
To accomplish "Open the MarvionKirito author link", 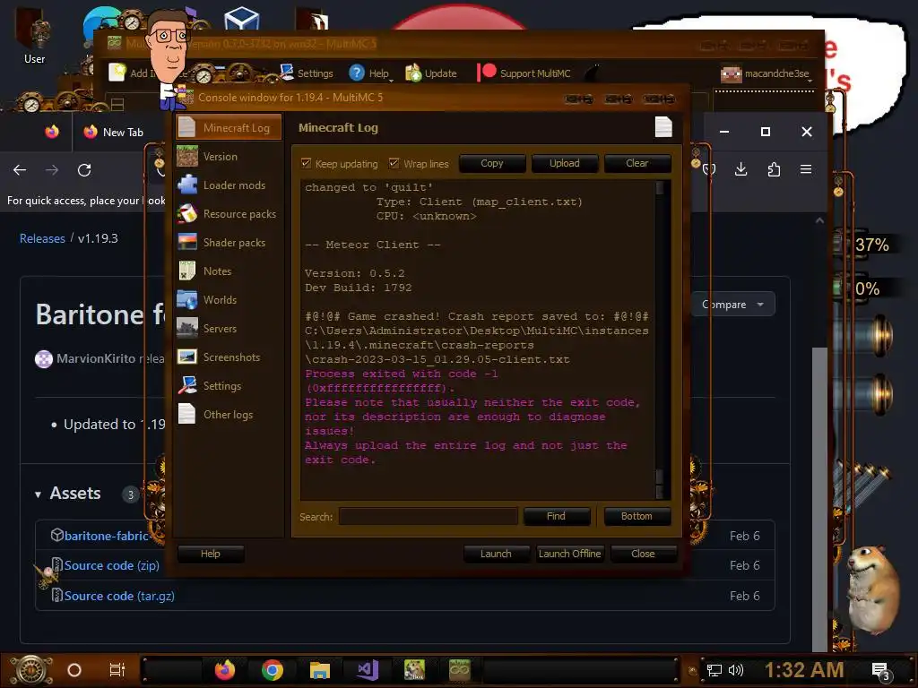I will (x=95, y=358).
